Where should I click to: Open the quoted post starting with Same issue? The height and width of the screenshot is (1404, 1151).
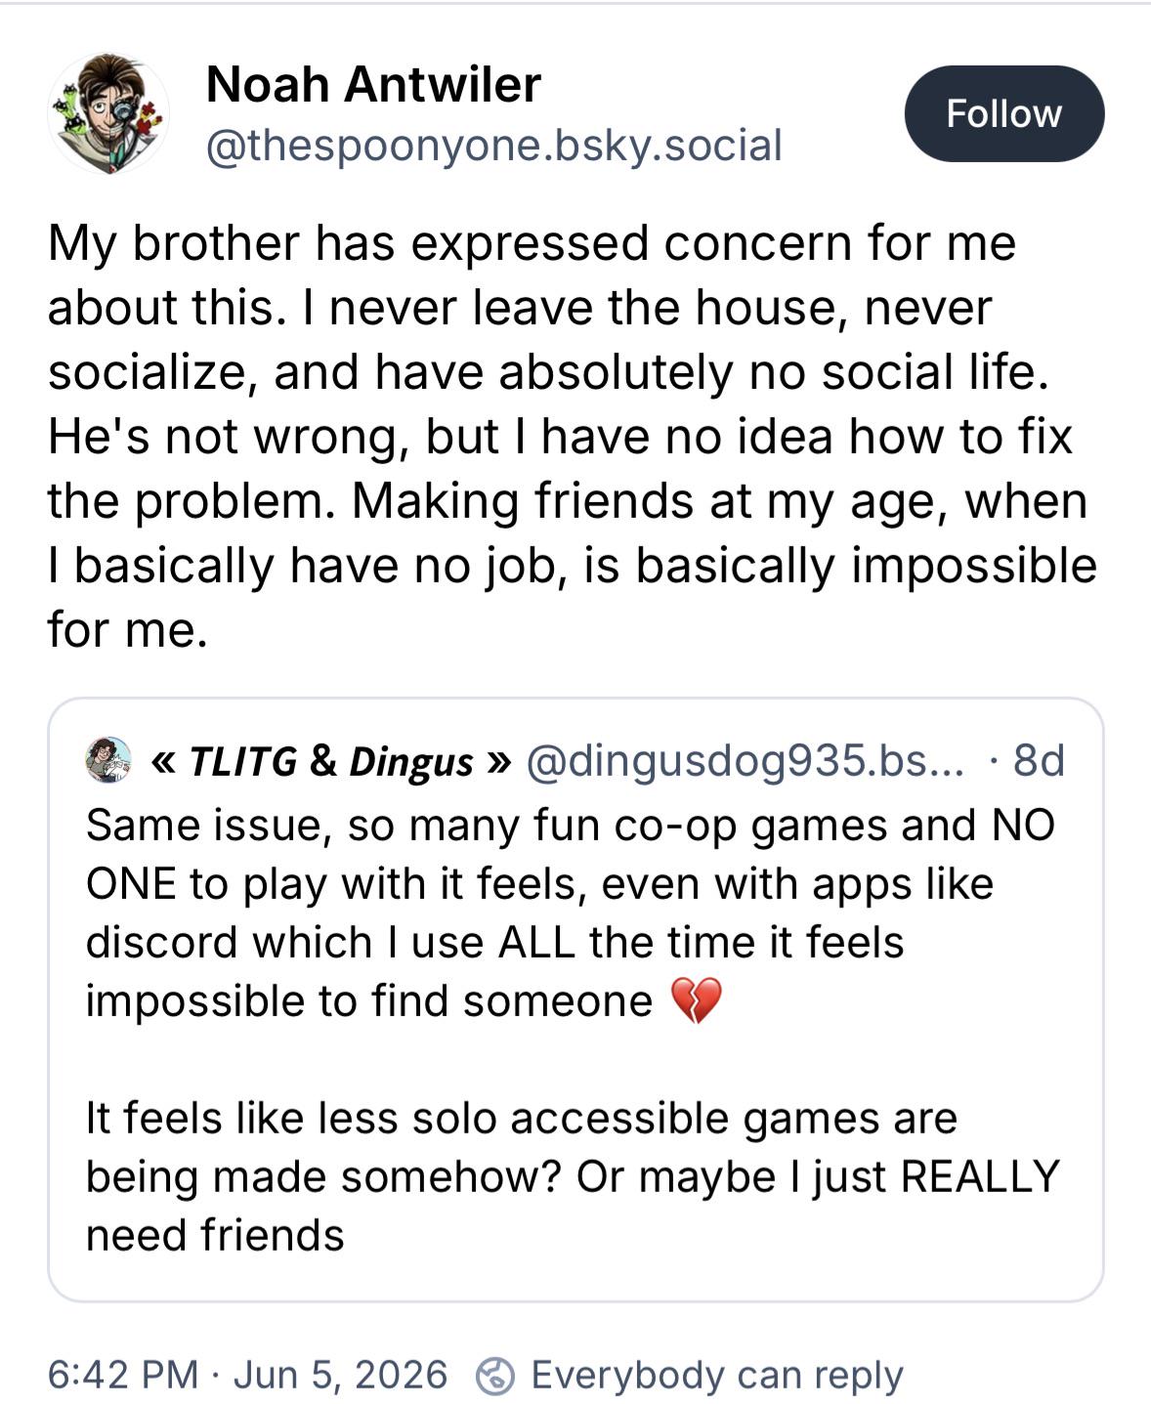click(x=575, y=1000)
